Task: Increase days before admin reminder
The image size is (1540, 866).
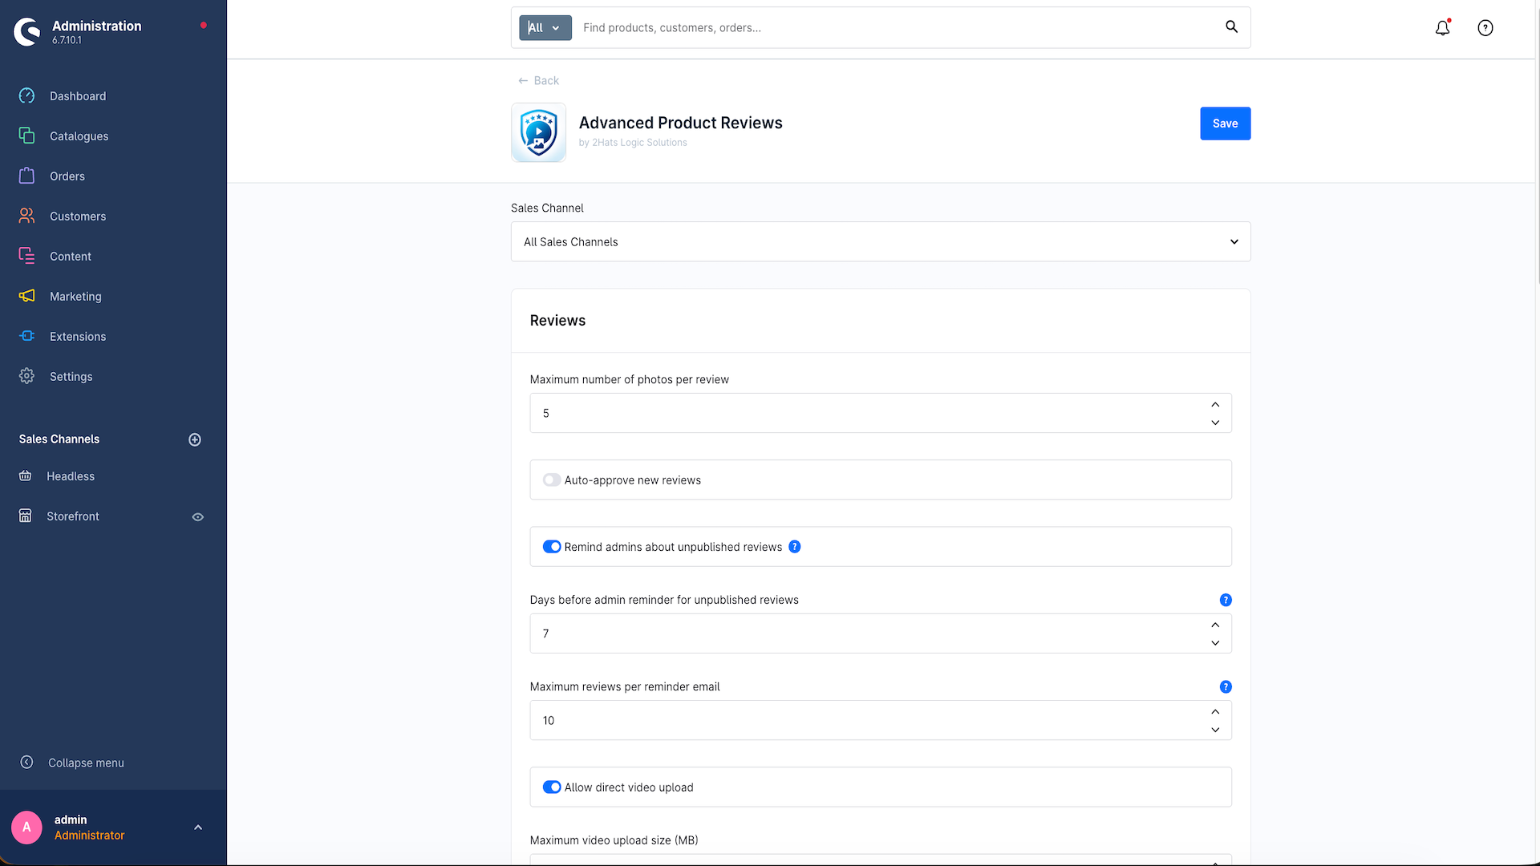Action: tap(1215, 625)
